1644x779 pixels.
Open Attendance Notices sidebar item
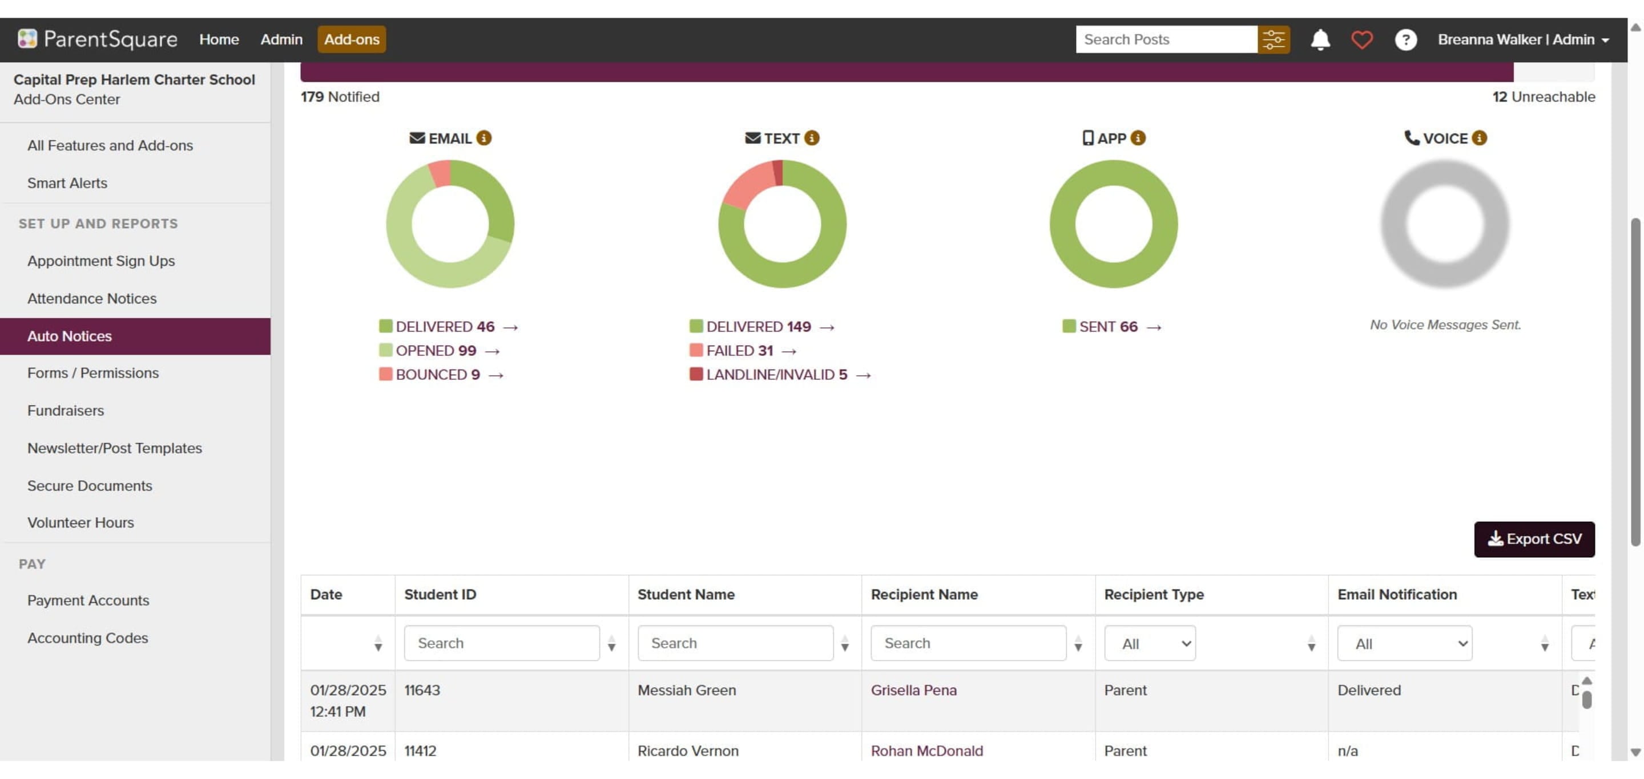click(x=92, y=298)
